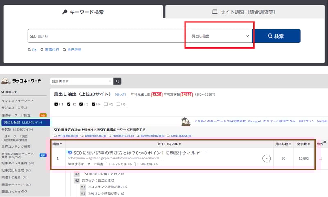Image resolution: width=328 pixels, height=197 pixels.
Task: Click the blue 検索 button
Action: (276, 36)
